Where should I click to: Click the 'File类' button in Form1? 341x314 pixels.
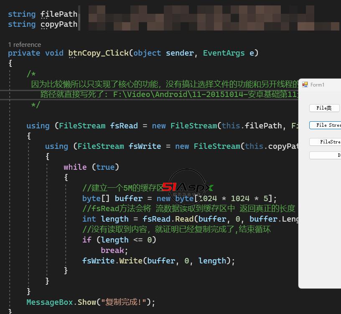tap(324, 108)
